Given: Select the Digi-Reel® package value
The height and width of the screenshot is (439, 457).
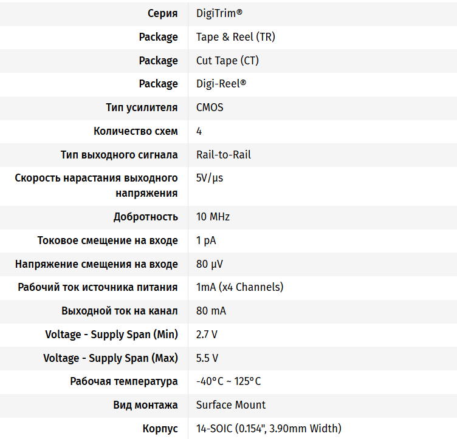Looking at the screenshot, I should pos(221,84).
